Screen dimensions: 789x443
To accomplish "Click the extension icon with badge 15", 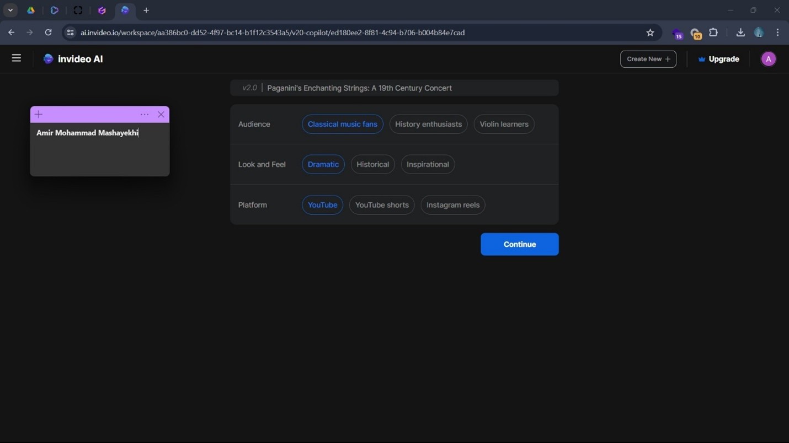I will coord(677,33).
